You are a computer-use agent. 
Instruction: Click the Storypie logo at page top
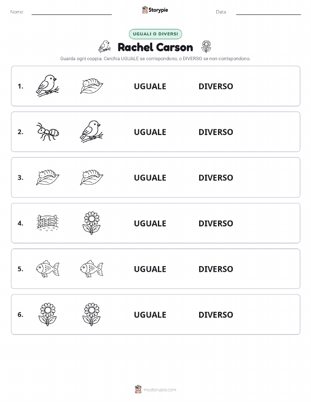coord(155,10)
